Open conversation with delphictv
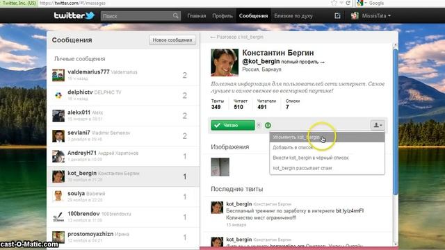This screenshot has width=445, height=250. pyautogui.click(x=123, y=95)
